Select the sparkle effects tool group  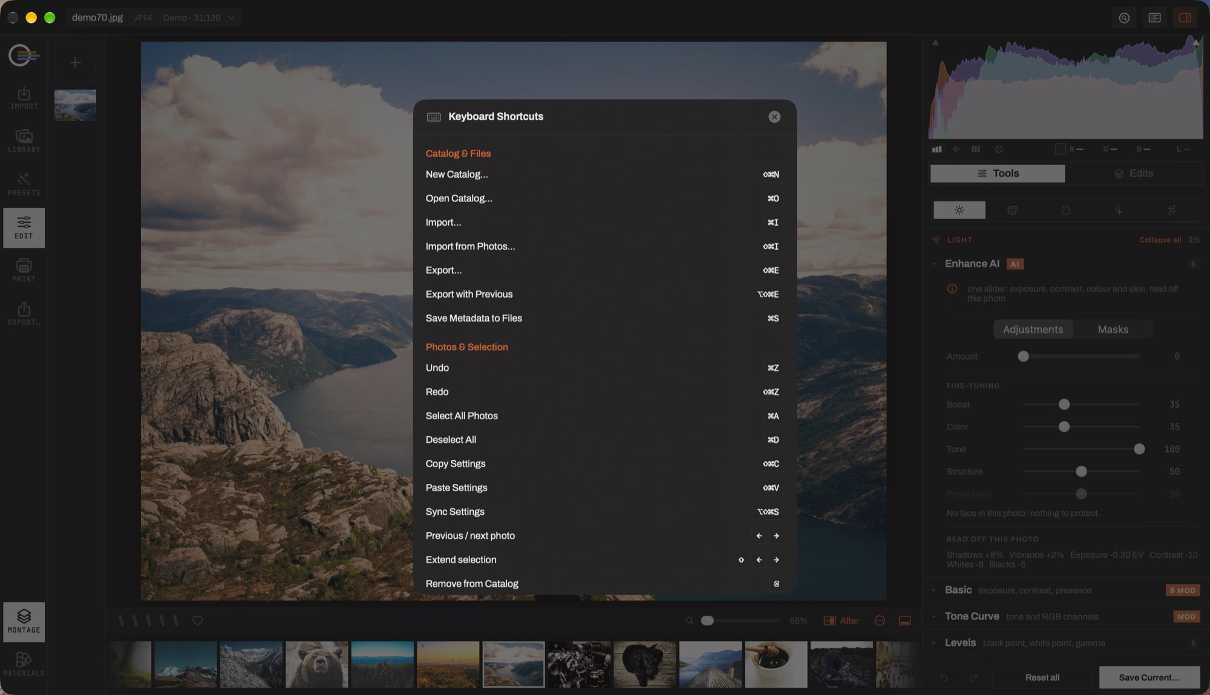click(1119, 210)
